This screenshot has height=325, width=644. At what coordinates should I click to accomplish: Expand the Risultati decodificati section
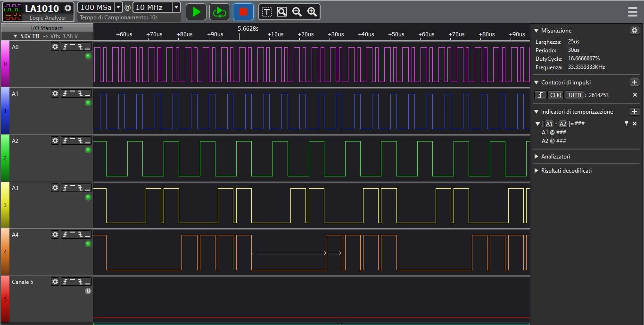tap(536, 170)
